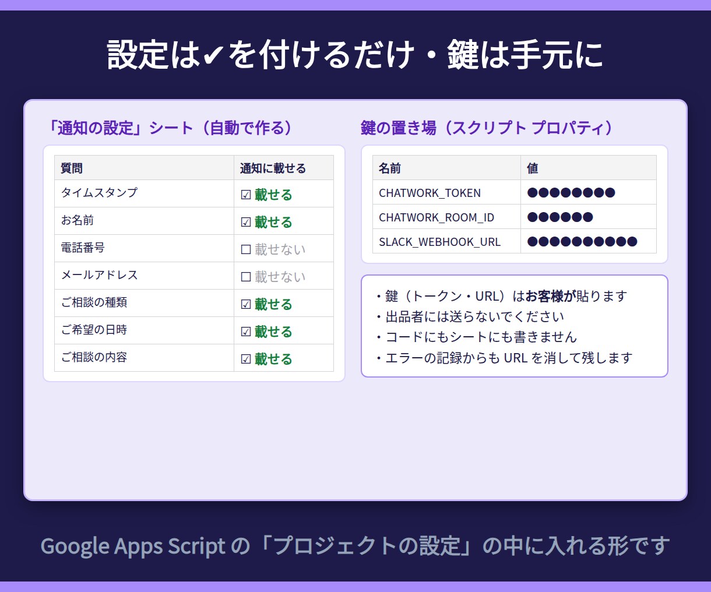Click the masked value of SLACK_WEBHOOK_URL
This screenshot has width=711, height=592.
coord(582,242)
